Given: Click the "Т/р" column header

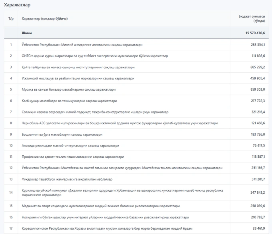Looking at the screenshot, I should tap(11, 19).
